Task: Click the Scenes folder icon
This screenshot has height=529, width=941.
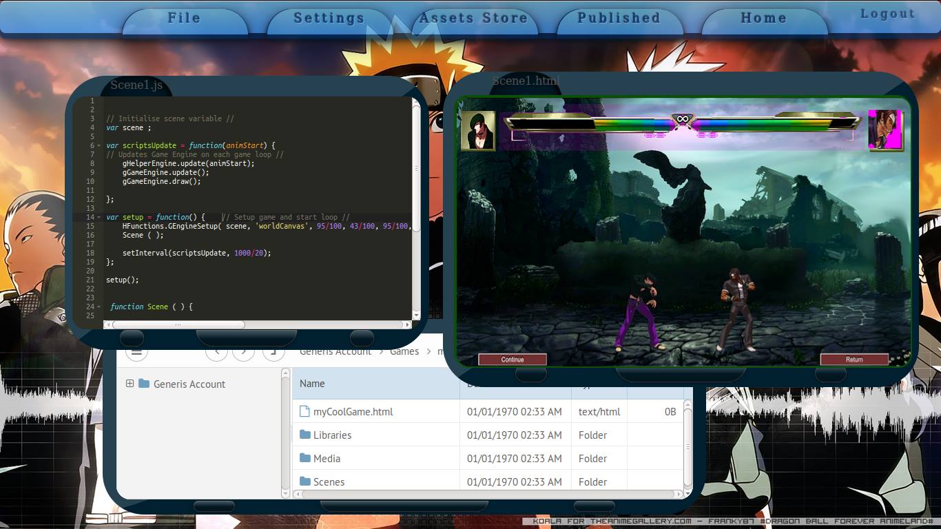Action: 305,481
